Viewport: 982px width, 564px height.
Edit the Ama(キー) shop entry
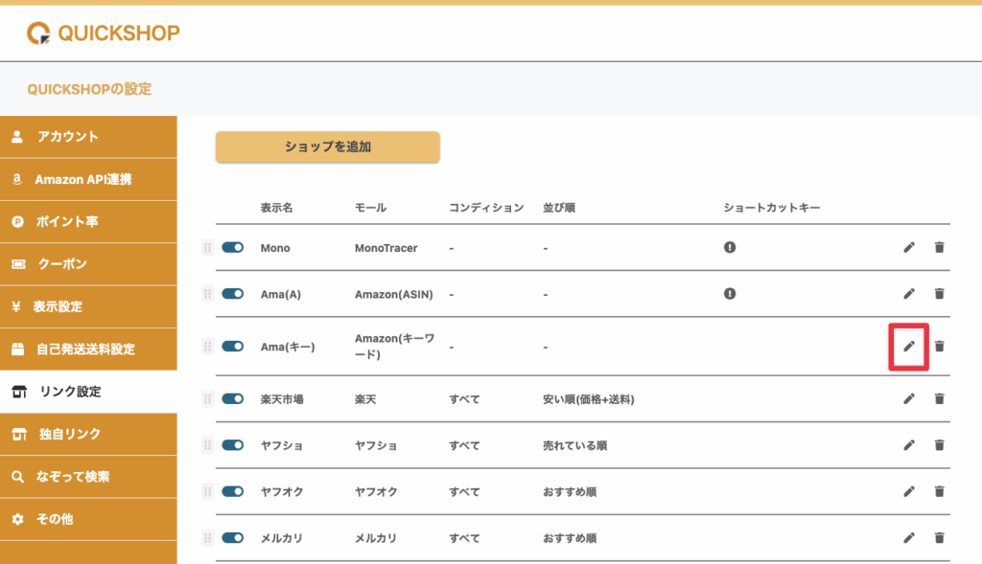point(909,346)
